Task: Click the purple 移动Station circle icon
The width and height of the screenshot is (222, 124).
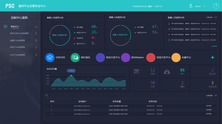Action: (x=126, y=58)
